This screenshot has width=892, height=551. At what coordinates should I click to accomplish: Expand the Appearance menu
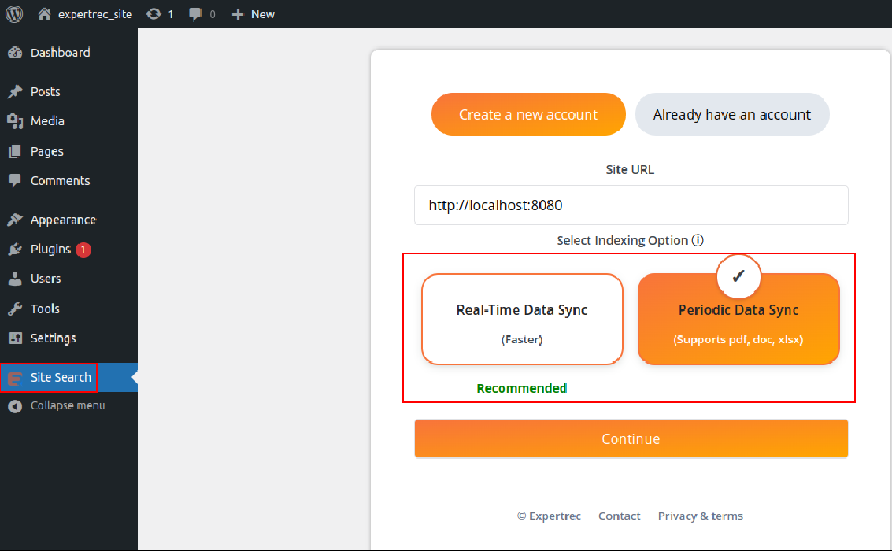[63, 220]
